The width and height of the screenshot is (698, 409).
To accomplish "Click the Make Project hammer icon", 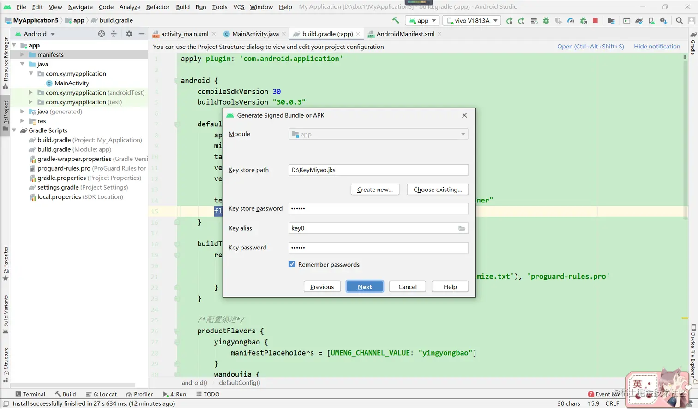I will (396, 20).
